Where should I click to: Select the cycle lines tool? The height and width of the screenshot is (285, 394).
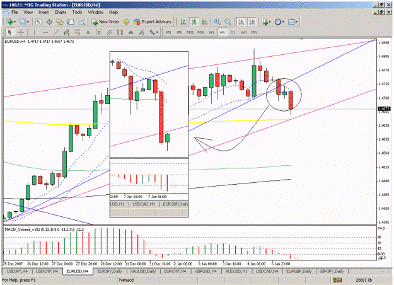pos(120,32)
